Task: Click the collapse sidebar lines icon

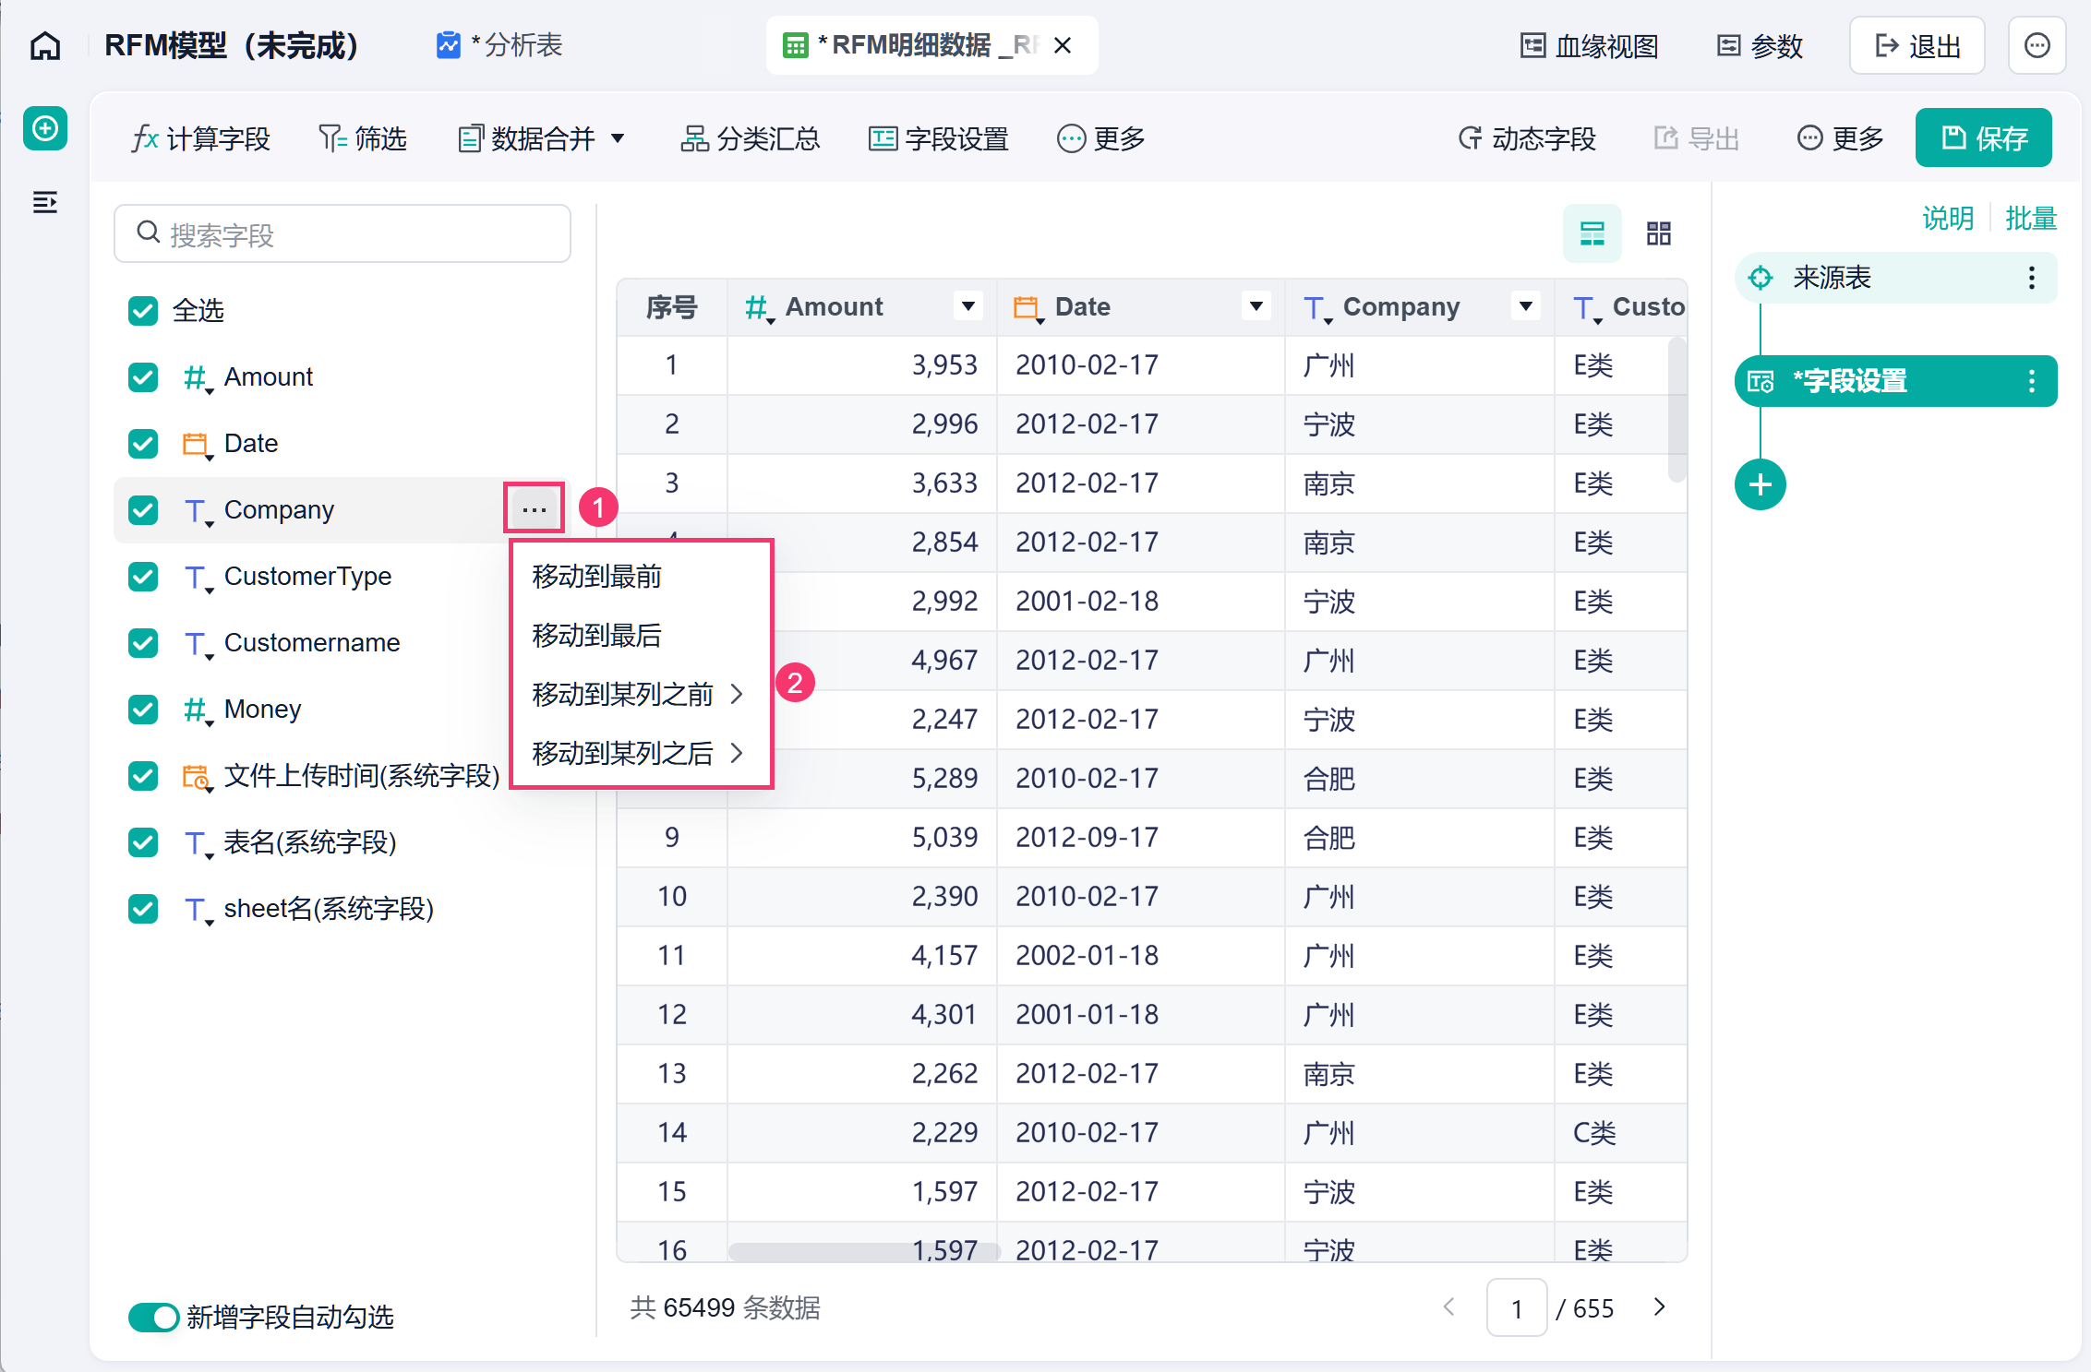Action: (45, 201)
